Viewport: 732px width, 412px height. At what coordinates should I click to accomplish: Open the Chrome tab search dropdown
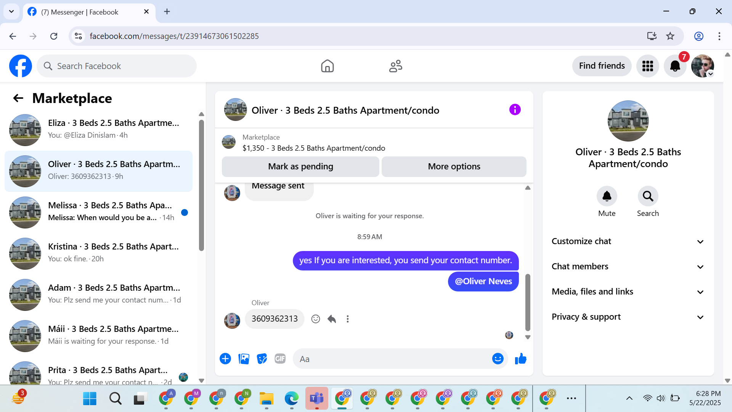(x=11, y=11)
